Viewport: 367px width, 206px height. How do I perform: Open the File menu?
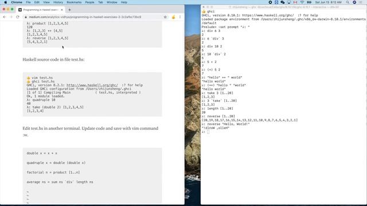[28, 2]
